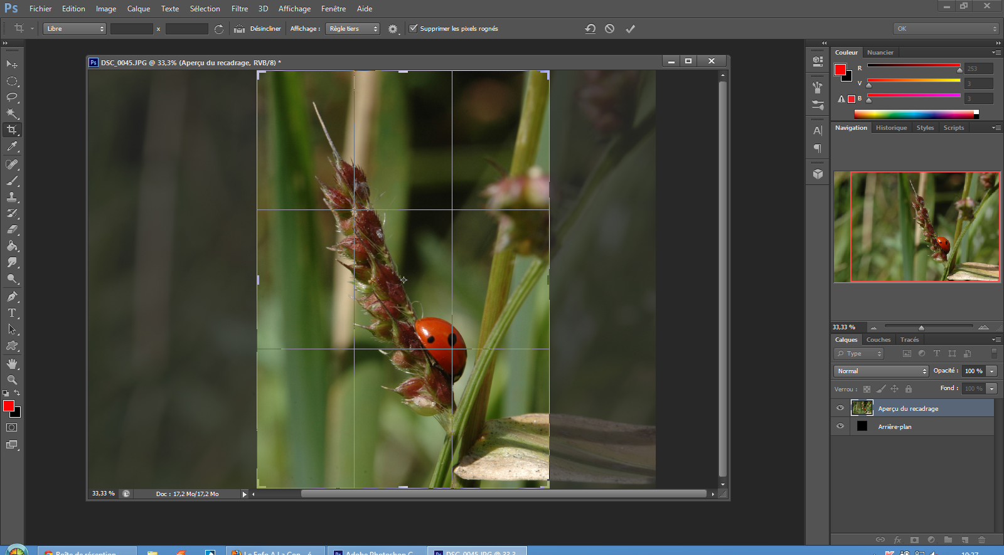The width and height of the screenshot is (1004, 555).
Task: Open the Fichier menu
Action: point(40,9)
